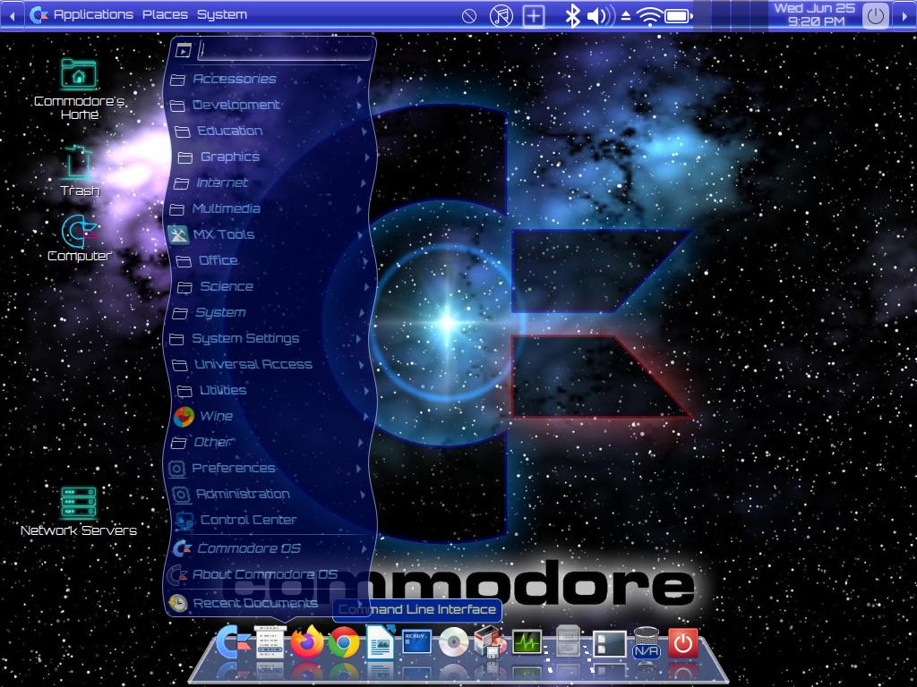The height and width of the screenshot is (687, 917).
Task: Hide panel with the right edge arrow
Action: pyautogui.click(x=904, y=16)
